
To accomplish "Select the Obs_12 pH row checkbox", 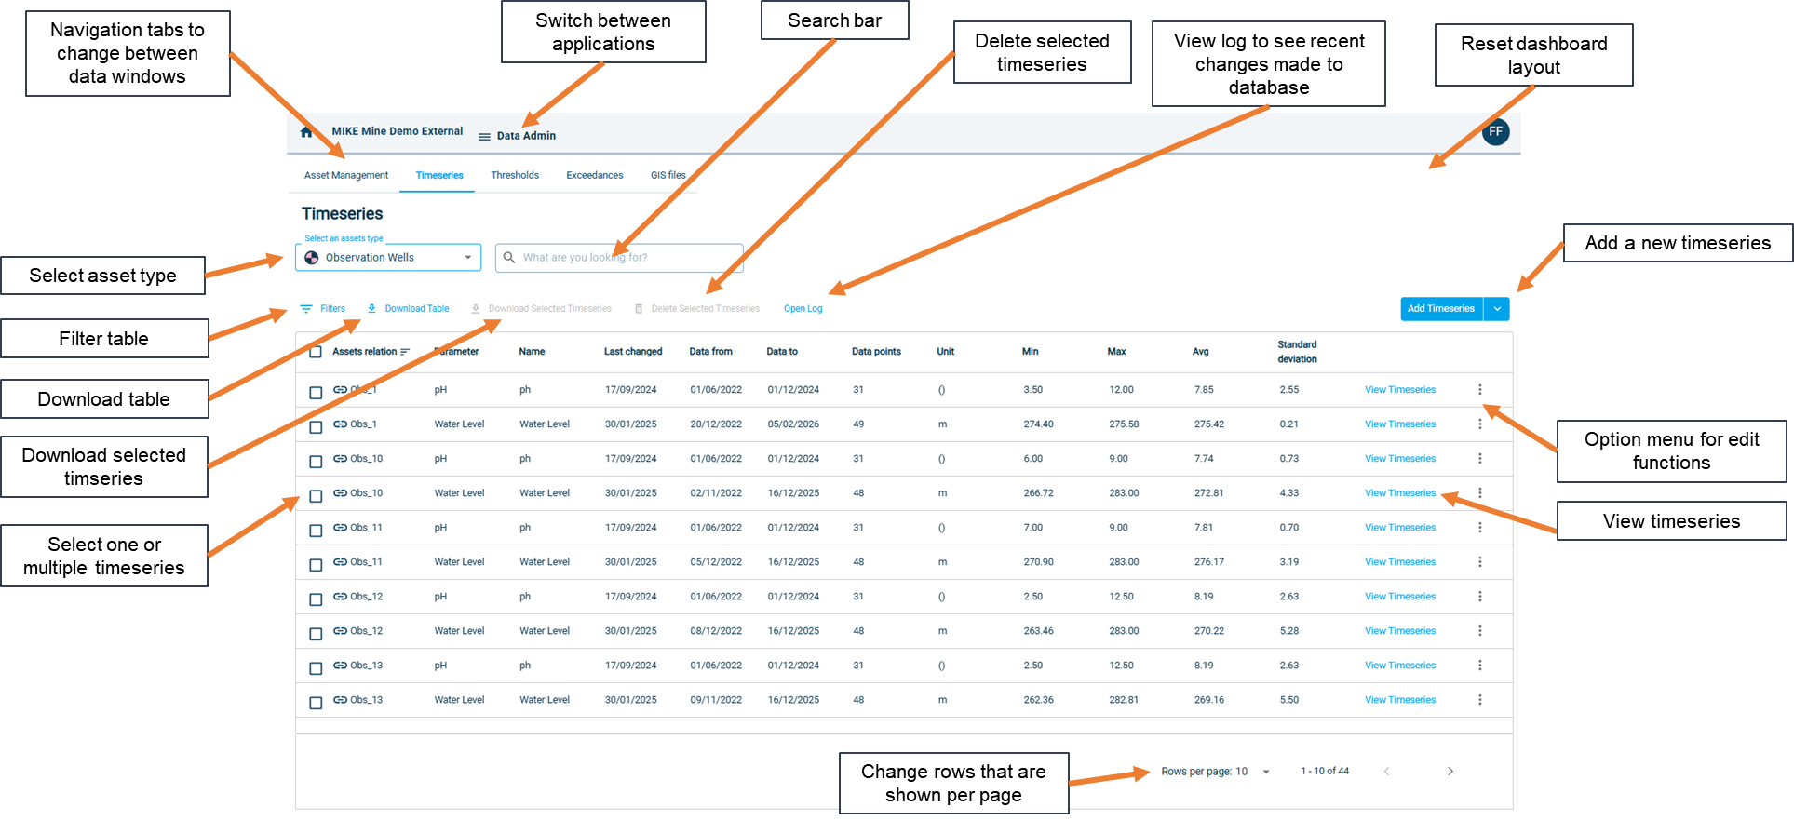I will pyautogui.click(x=316, y=599).
